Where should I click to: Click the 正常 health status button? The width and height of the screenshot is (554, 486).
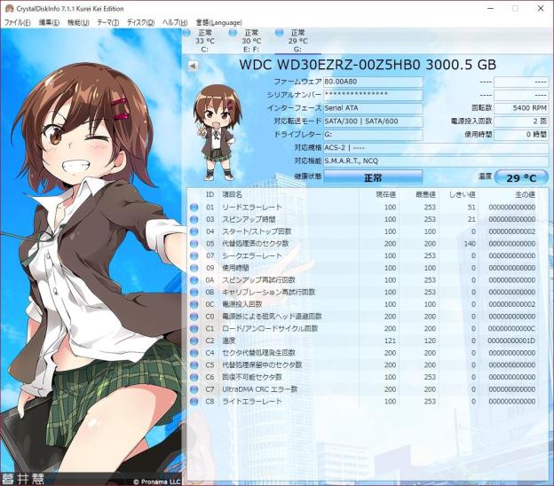[x=373, y=177]
